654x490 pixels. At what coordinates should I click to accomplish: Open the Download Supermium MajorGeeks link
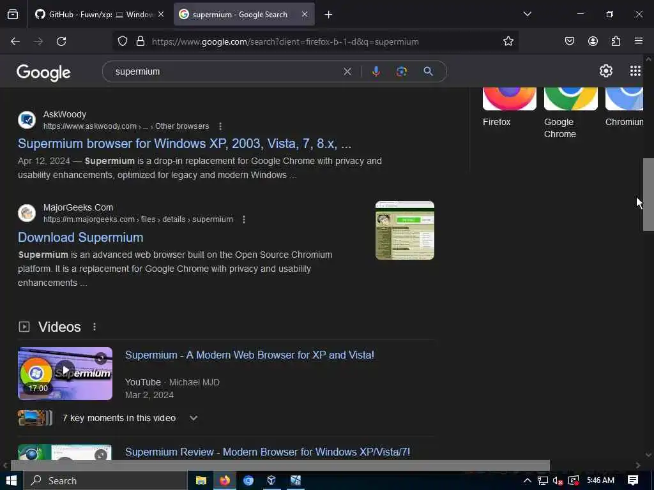[80, 237]
